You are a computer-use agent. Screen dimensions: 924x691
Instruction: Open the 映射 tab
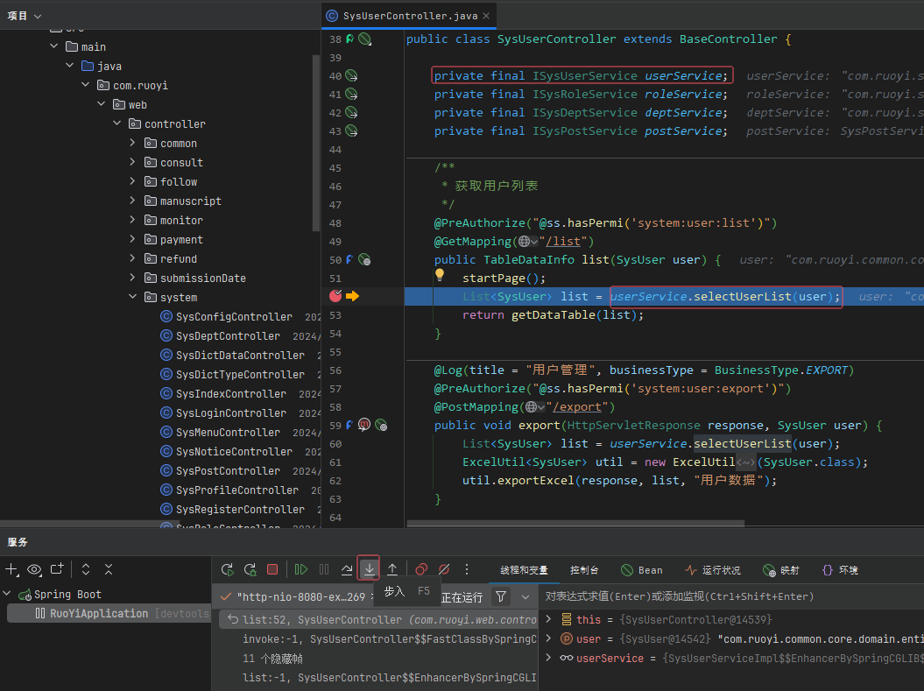pyautogui.click(x=781, y=570)
